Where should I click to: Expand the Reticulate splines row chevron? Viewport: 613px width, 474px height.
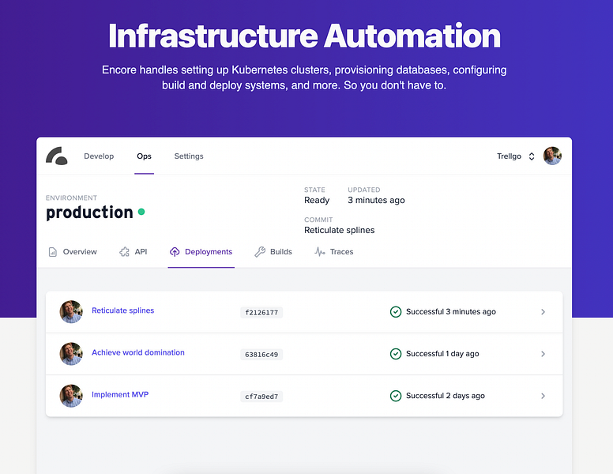pos(543,312)
